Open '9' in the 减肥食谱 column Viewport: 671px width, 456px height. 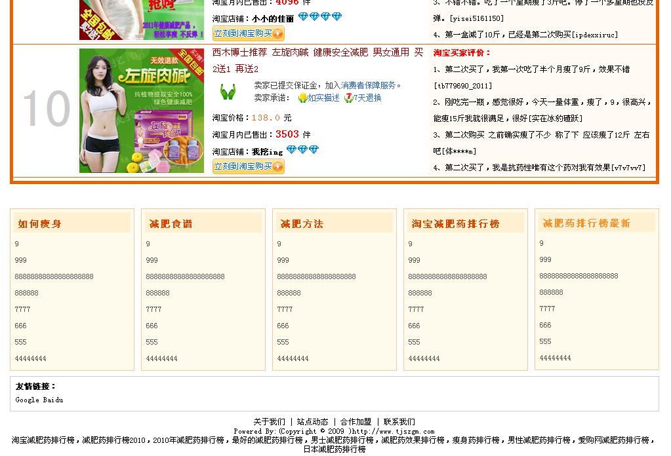(x=148, y=244)
